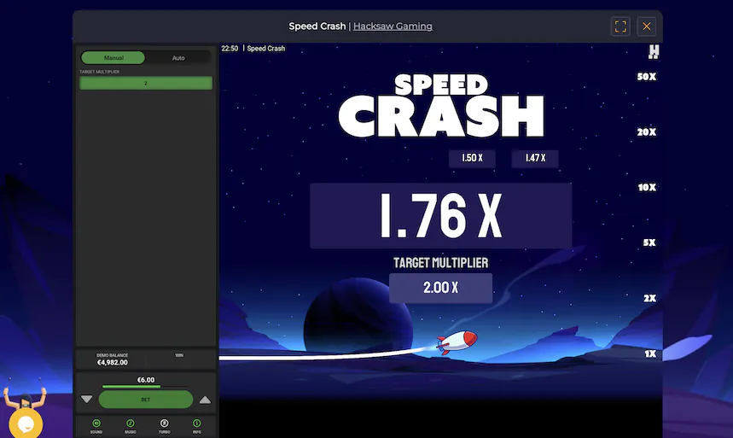Click the 20X scale label

coord(647,132)
